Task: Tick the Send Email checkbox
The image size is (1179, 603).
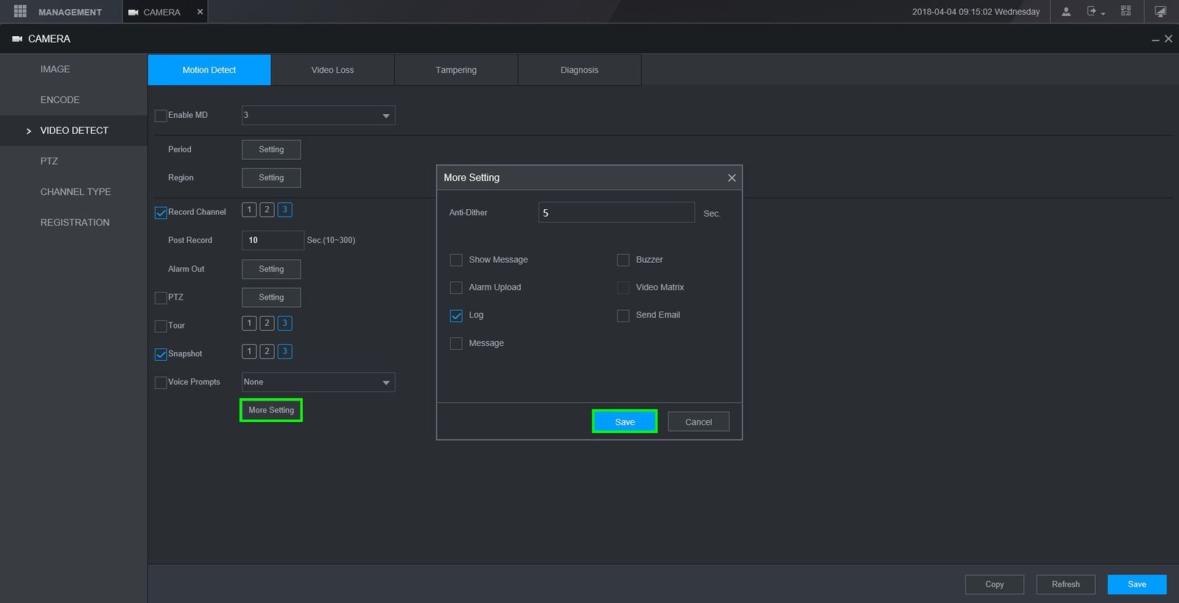Action: [x=623, y=316]
